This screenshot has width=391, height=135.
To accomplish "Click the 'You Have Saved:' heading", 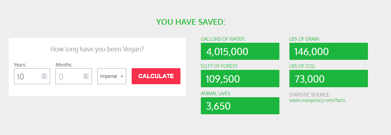I will tap(191, 22).
